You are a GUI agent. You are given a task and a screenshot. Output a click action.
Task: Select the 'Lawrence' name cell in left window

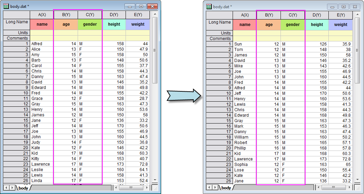point(42,164)
